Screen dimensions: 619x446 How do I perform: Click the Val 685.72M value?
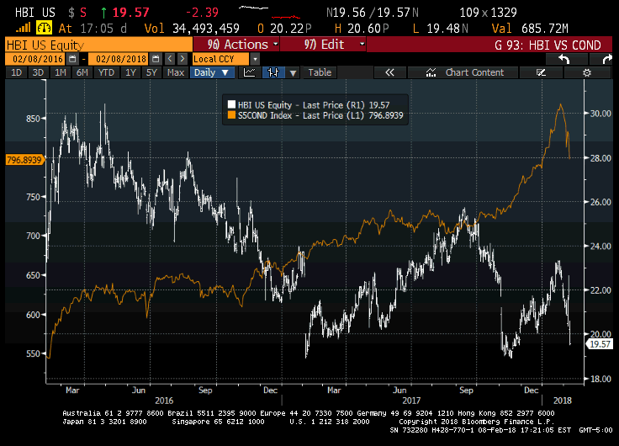coord(530,29)
